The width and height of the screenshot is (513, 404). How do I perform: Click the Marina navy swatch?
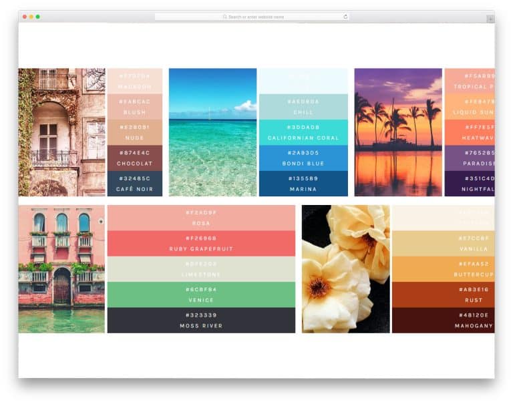[x=303, y=184]
